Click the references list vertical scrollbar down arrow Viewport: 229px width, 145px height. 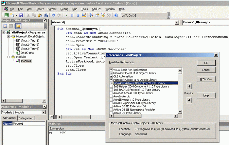click(180, 112)
